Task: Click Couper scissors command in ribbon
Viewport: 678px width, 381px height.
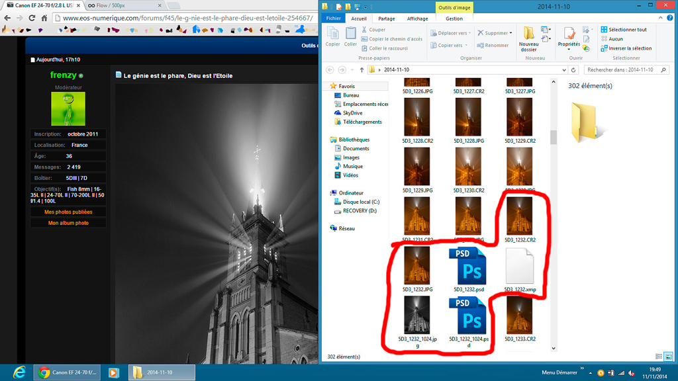Action: [373, 30]
